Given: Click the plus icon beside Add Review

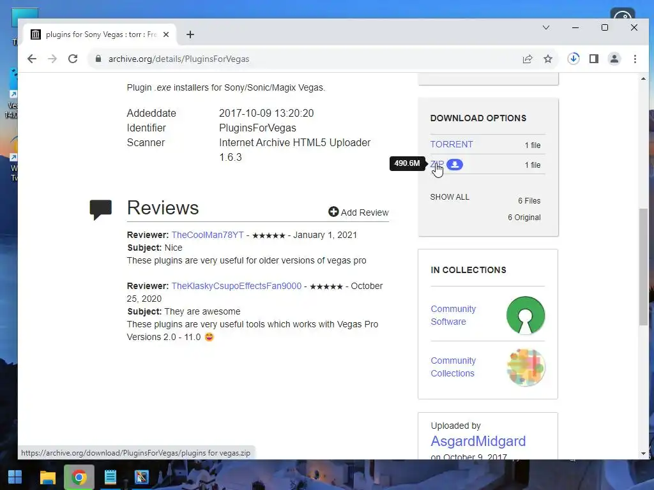Looking at the screenshot, I should tap(333, 212).
